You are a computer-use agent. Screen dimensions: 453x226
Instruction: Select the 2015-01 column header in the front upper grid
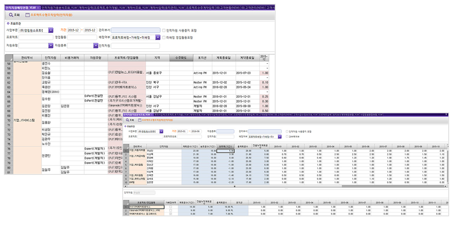click(x=279, y=146)
